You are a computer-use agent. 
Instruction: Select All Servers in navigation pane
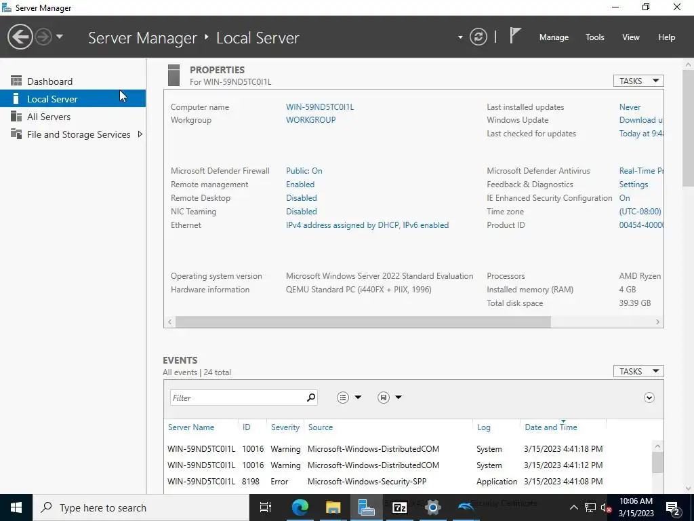49,117
